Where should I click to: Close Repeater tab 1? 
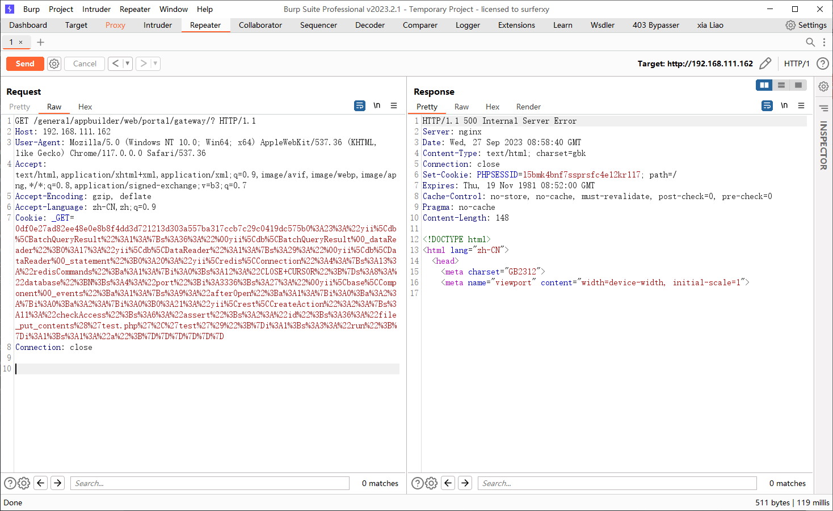[21, 42]
